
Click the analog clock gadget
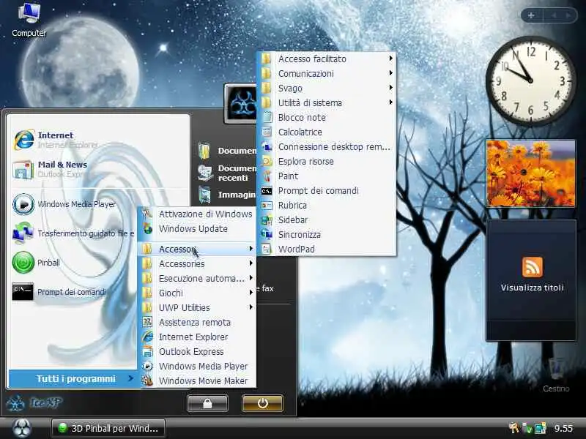pos(530,80)
